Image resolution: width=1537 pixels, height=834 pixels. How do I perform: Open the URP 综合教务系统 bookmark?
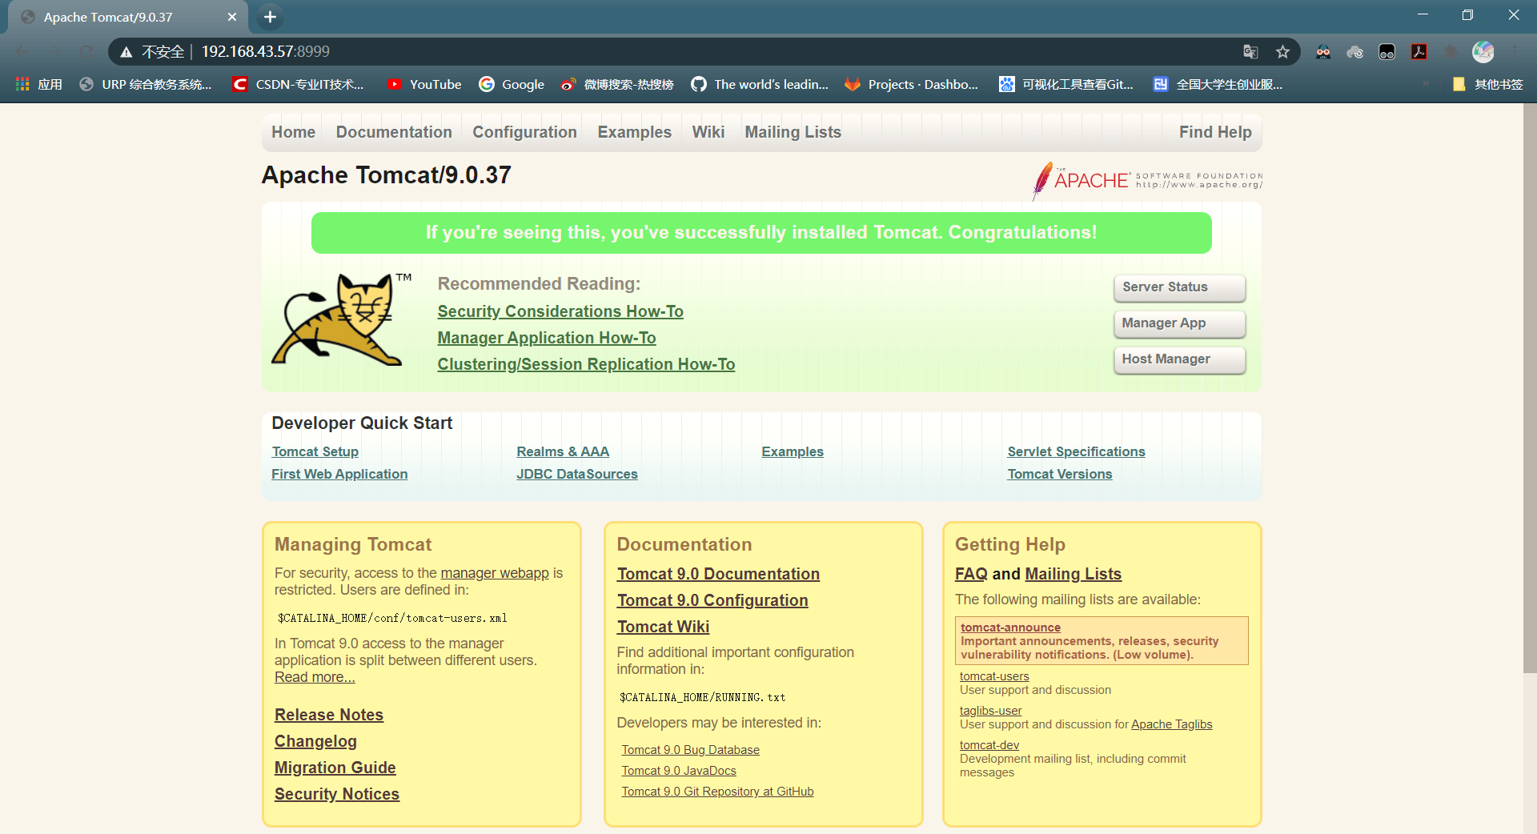[x=146, y=84]
